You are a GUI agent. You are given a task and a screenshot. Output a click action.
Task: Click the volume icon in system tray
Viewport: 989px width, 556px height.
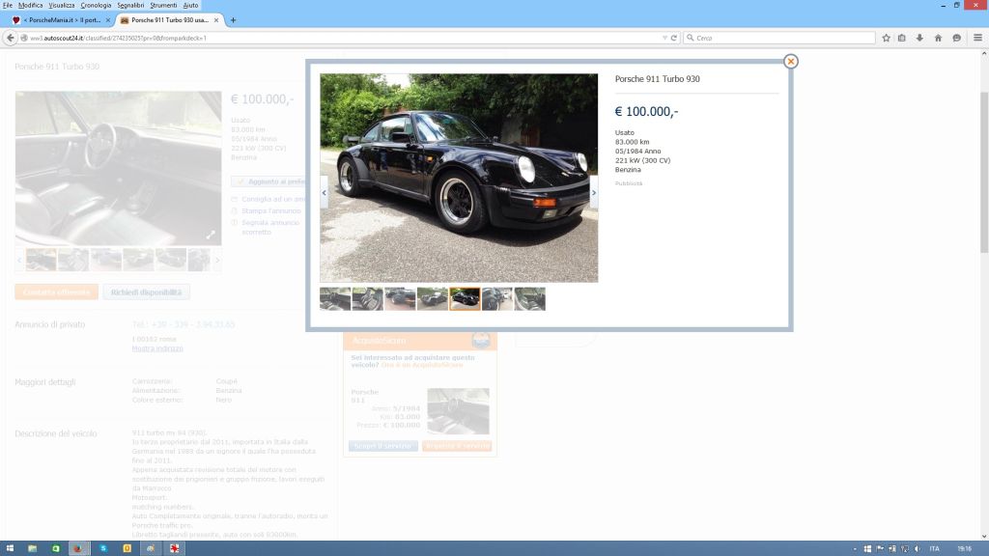click(918, 549)
